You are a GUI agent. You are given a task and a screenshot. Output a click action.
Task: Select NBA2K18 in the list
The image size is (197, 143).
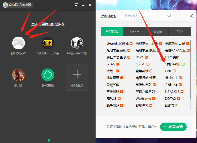coord(172,92)
